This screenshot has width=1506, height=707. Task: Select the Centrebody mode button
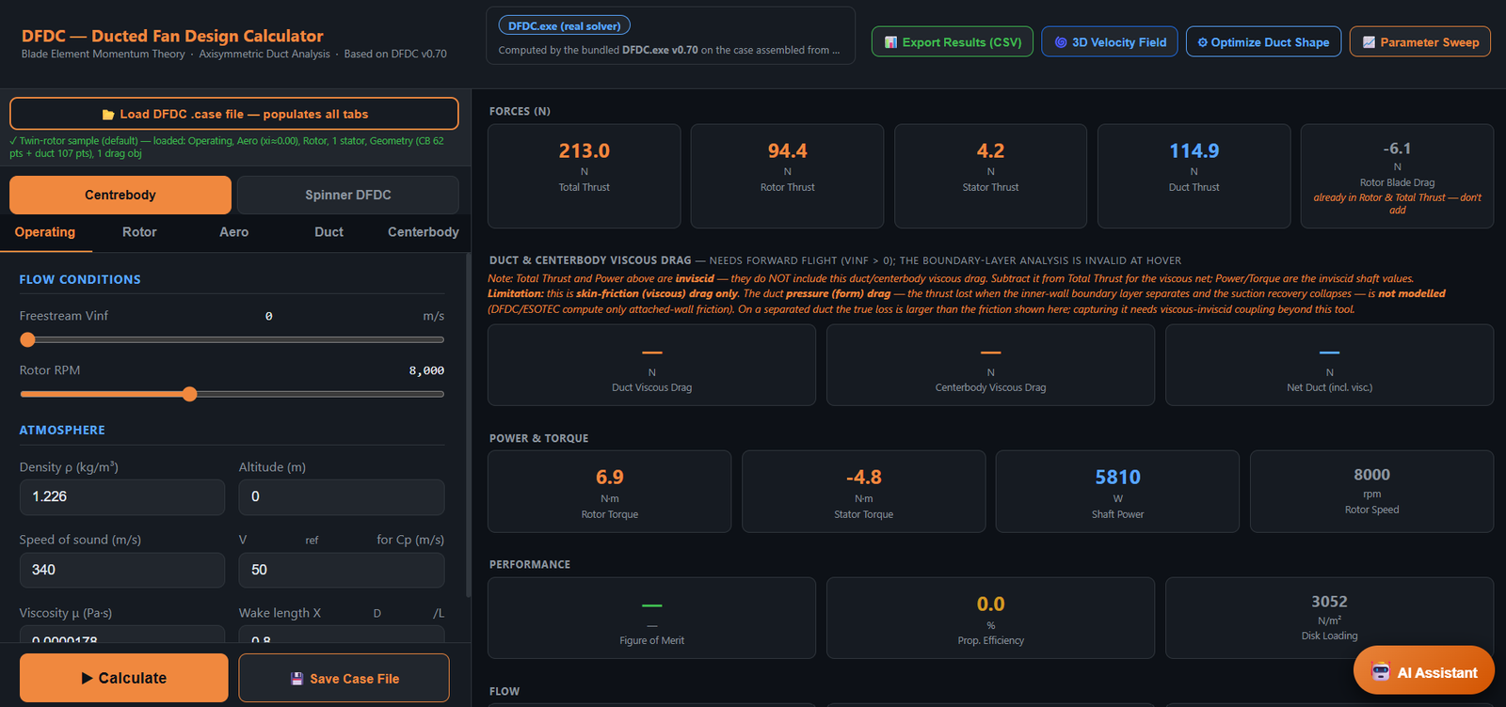[120, 195]
